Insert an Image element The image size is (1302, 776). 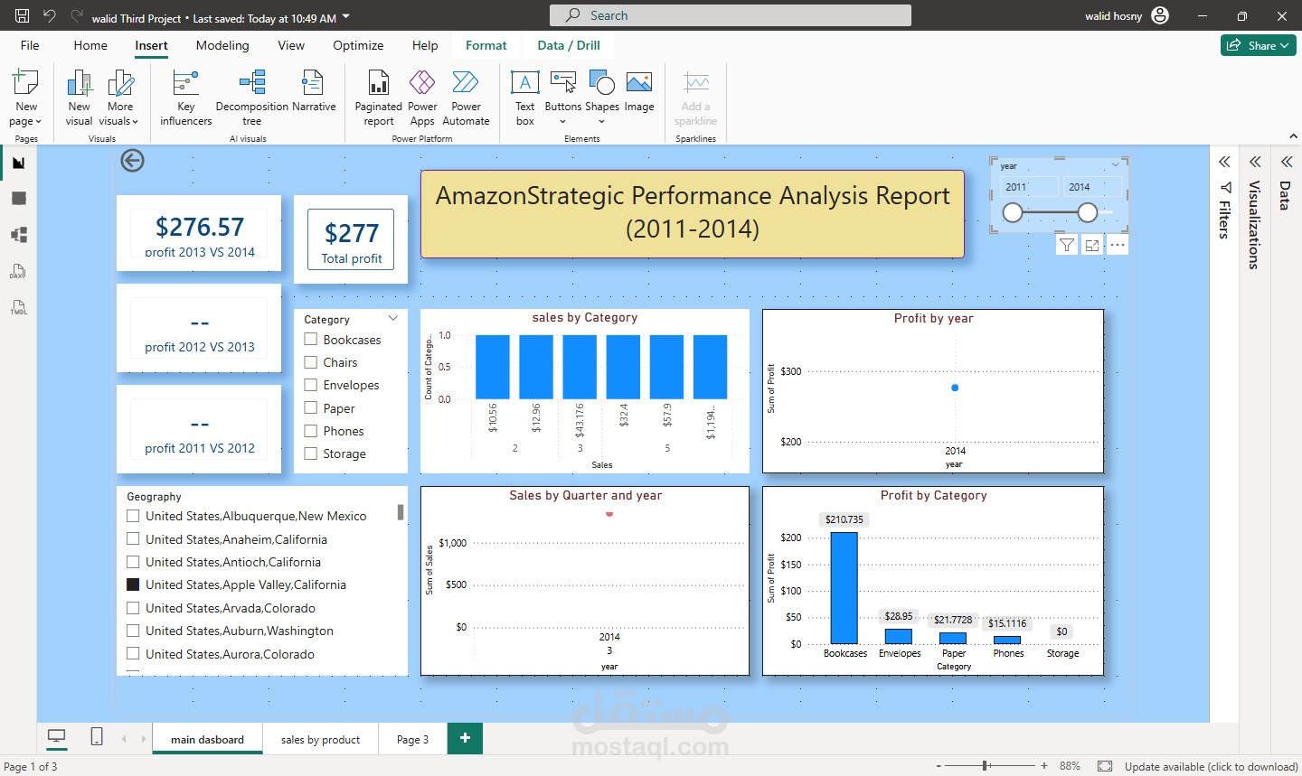click(x=639, y=92)
